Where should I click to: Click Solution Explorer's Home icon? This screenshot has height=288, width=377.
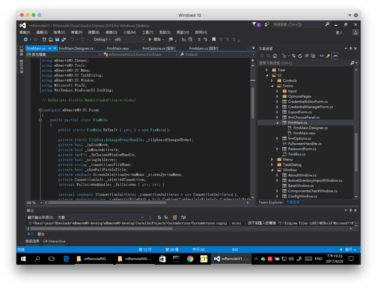coord(275,56)
